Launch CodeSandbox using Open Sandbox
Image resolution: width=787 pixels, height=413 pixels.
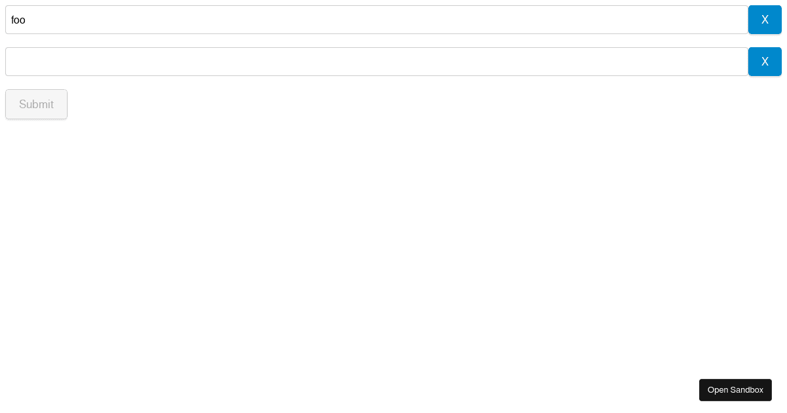click(735, 390)
